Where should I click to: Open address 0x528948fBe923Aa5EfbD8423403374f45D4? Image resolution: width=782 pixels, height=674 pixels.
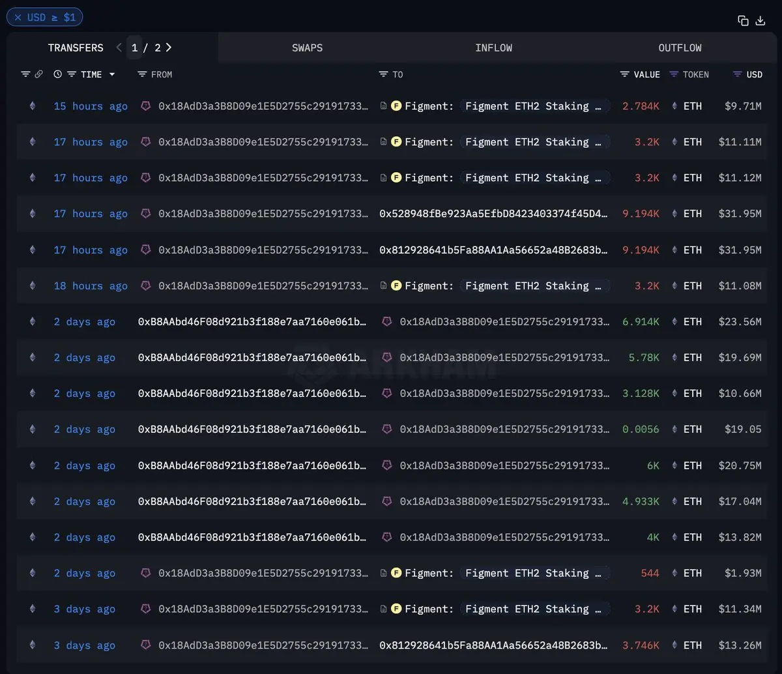494,214
